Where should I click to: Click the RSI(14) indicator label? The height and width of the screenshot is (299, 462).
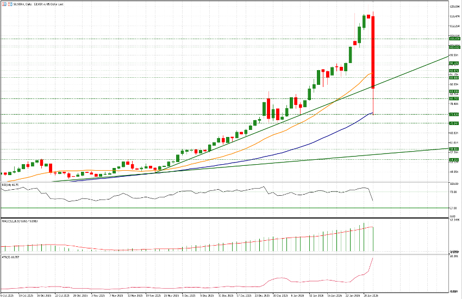(11, 185)
